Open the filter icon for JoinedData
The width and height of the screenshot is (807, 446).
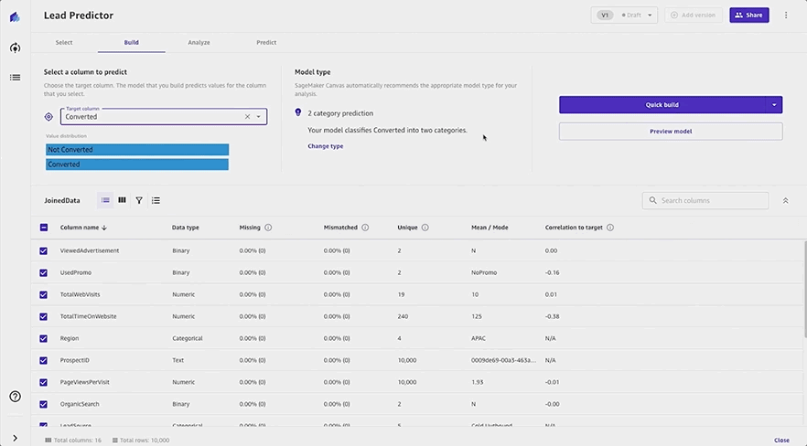coord(139,200)
